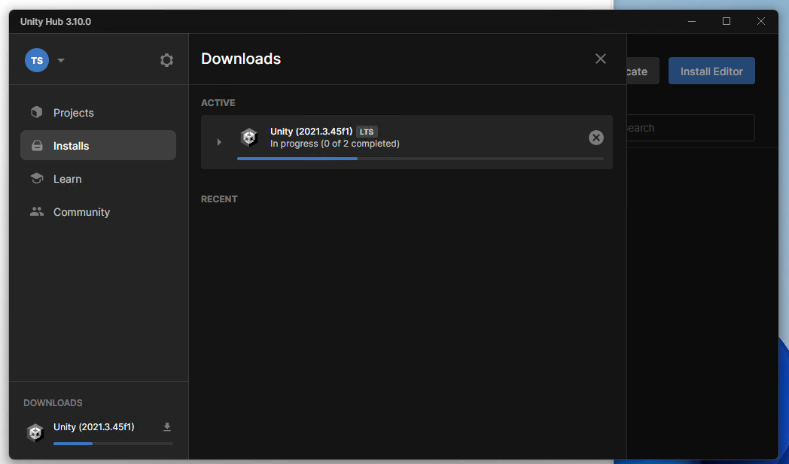Close the Downloads panel
789x464 pixels.
(x=600, y=59)
